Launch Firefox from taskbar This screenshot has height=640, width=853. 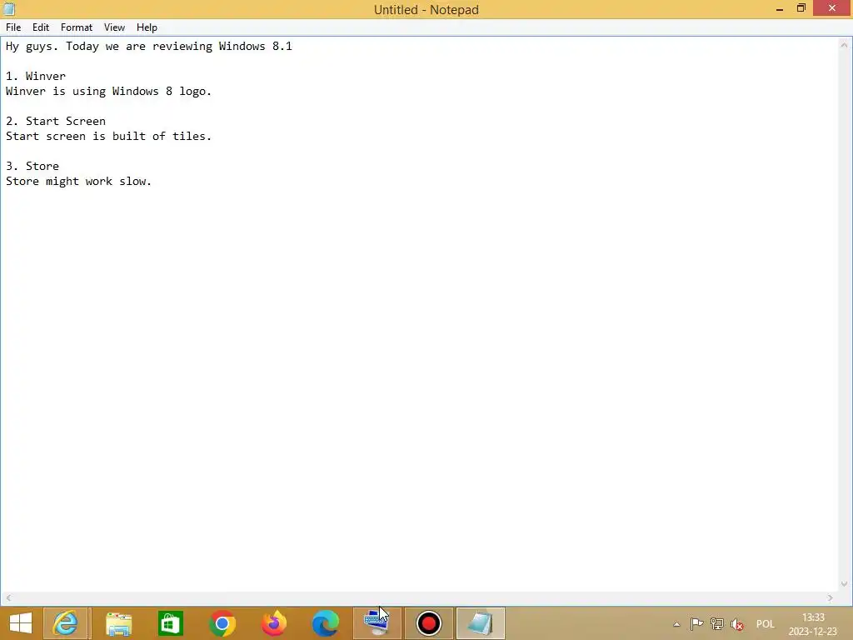point(273,623)
